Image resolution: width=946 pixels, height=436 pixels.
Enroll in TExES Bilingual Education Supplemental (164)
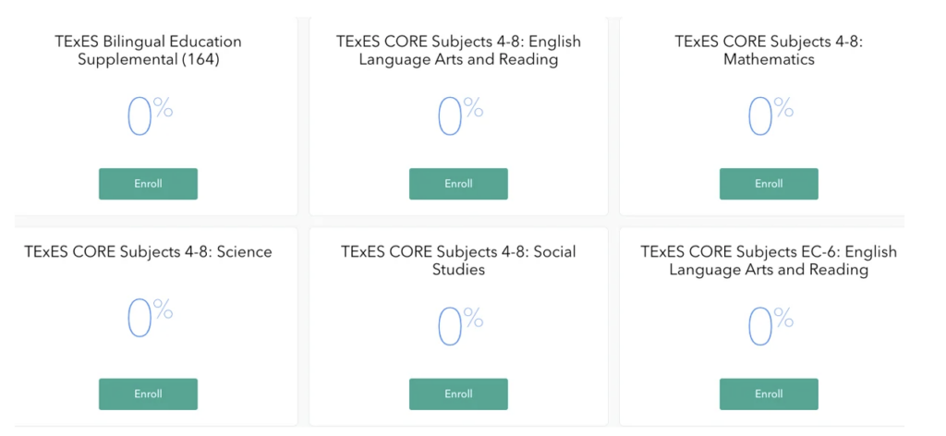(x=148, y=184)
